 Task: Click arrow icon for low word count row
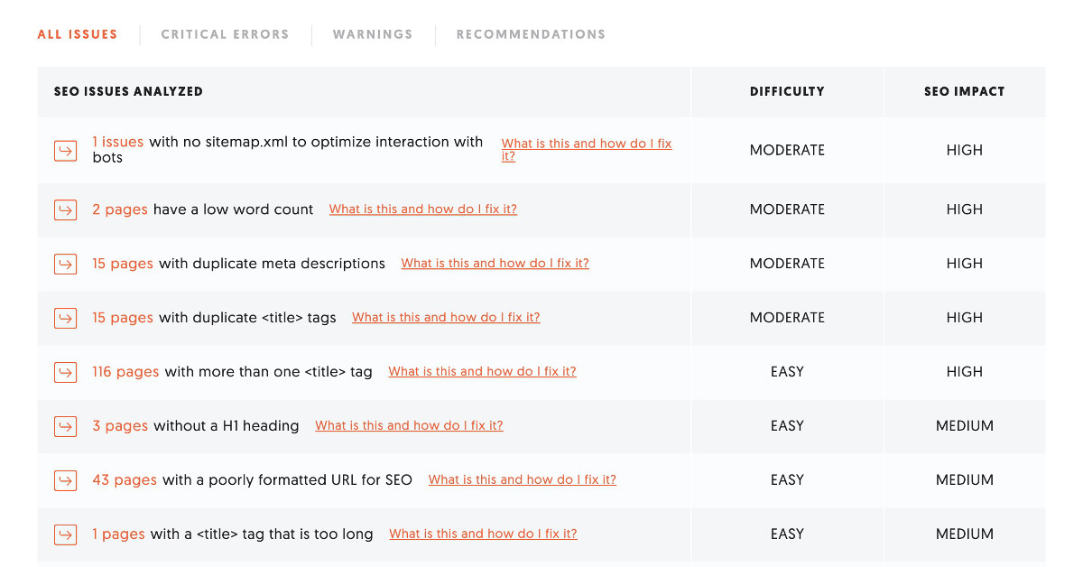click(x=65, y=210)
